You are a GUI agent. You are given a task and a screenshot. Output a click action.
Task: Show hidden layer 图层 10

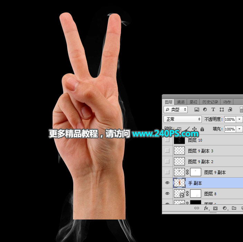tap(167, 140)
